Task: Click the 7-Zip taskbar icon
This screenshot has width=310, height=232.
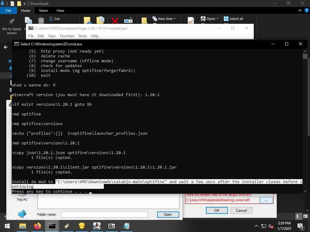Action: 112,226
